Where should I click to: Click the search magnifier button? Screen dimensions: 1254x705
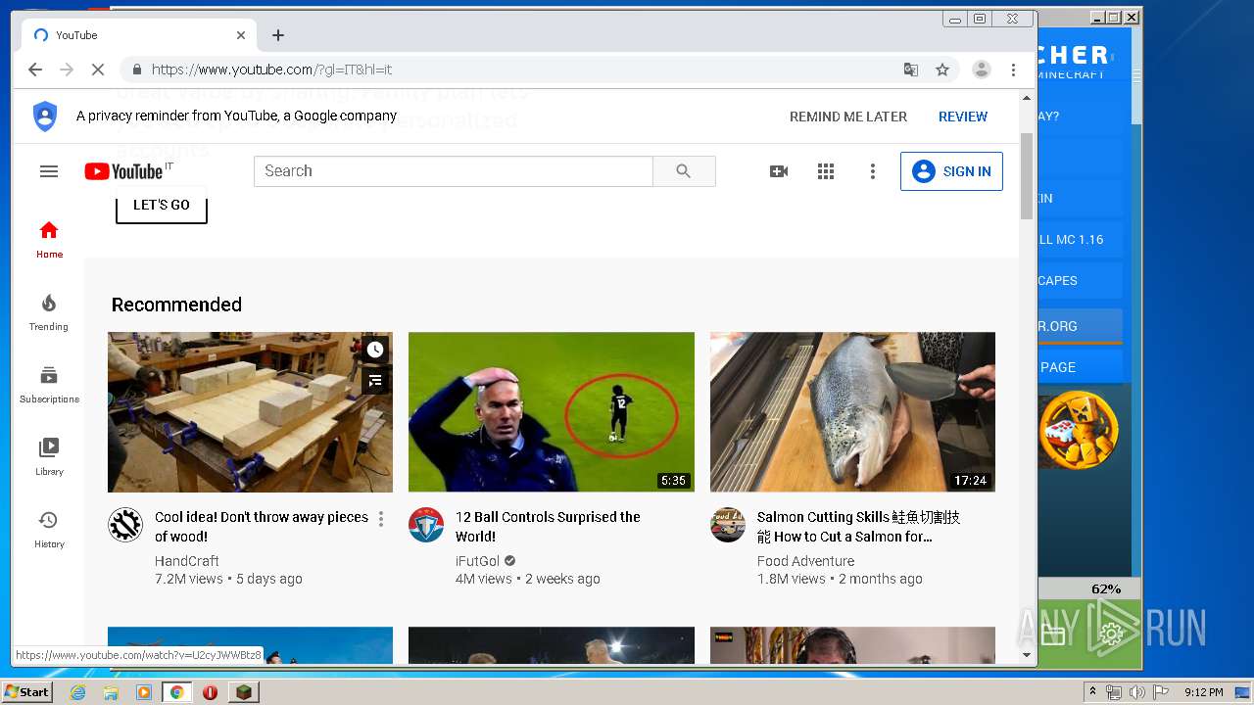[684, 171]
